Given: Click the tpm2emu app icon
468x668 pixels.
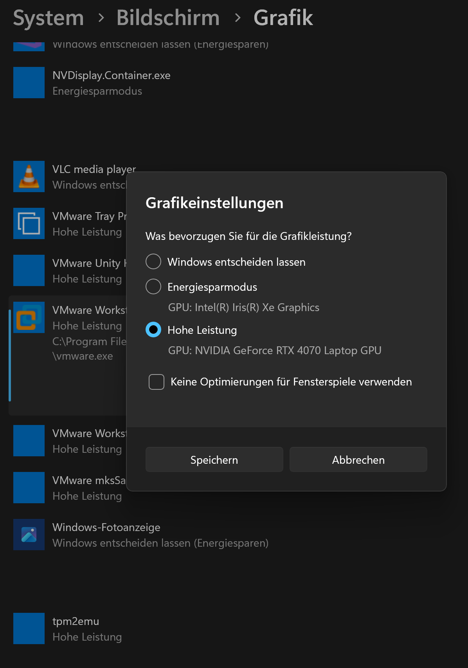Looking at the screenshot, I should pyautogui.click(x=29, y=628).
